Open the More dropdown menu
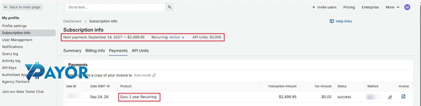This screenshot has height=106, width=421. pos(392,7)
